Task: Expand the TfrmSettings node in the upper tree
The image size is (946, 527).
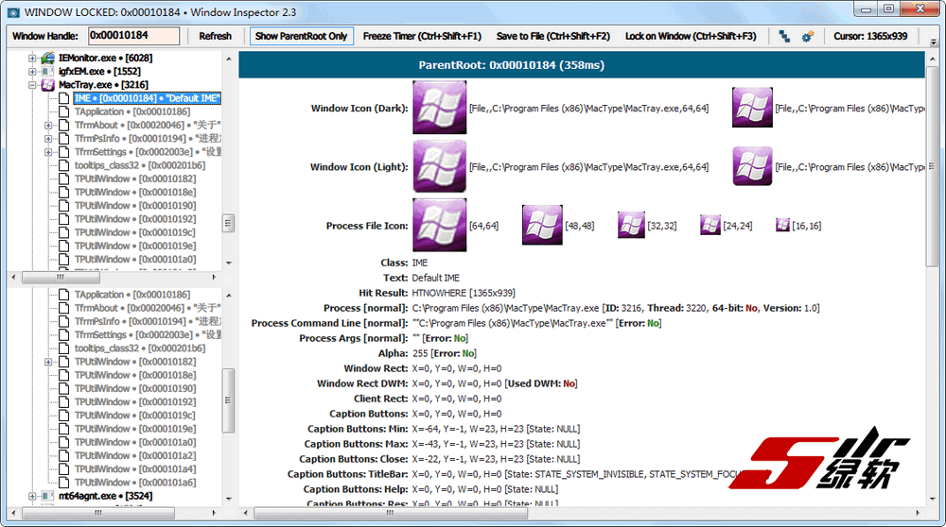Action: tap(48, 152)
